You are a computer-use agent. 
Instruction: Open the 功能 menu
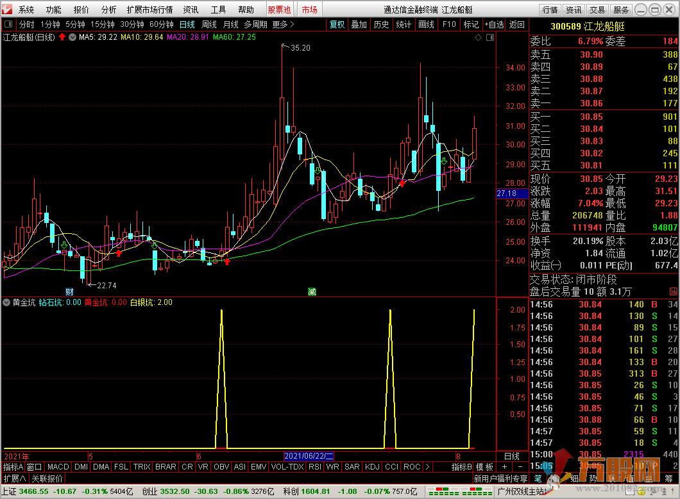53,10
